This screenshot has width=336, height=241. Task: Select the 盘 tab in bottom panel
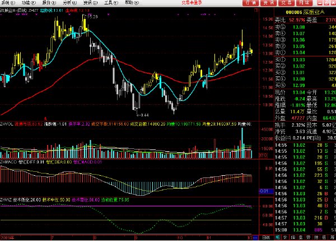click(301, 237)
